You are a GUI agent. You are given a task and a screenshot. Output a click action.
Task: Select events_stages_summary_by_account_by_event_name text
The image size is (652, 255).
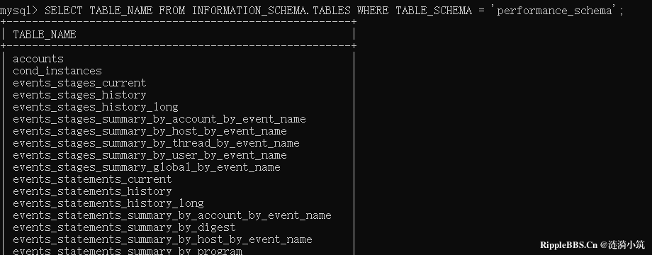tap(159, 119)
